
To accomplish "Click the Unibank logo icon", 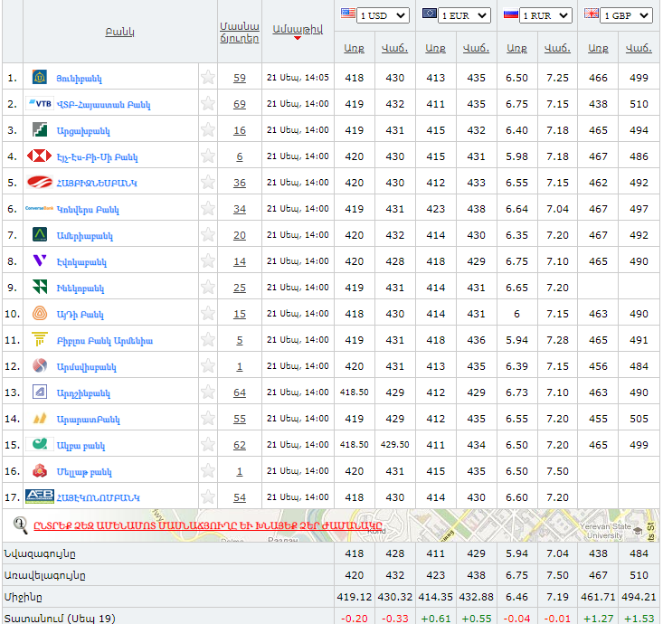I will click(x=40, y=77).
